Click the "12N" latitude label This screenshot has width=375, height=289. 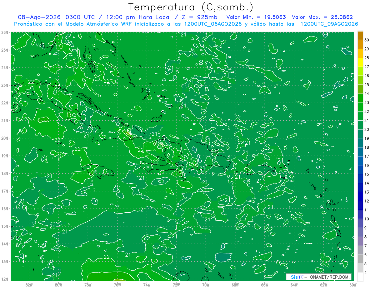[x=4, y=279]
